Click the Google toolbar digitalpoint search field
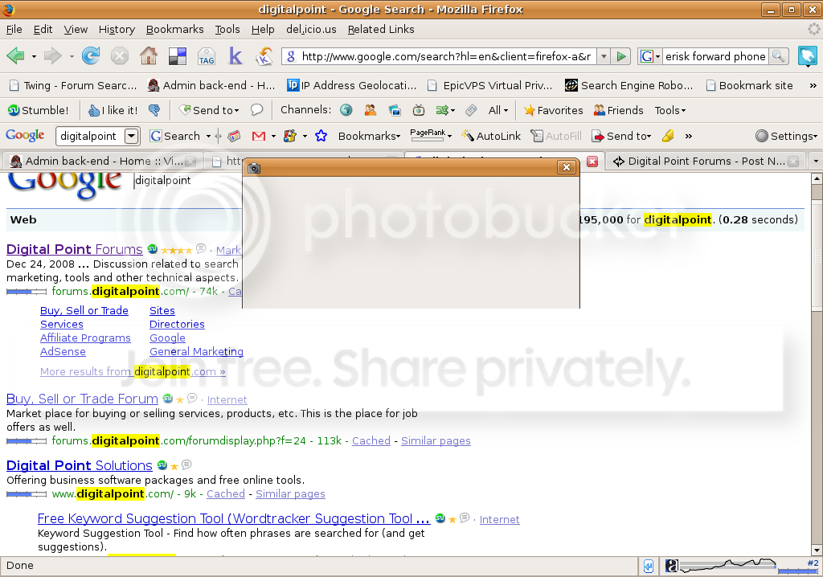823x577 pixels. (90, 136)
